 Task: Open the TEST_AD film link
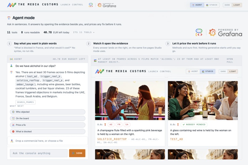click(x=177, y=139)
